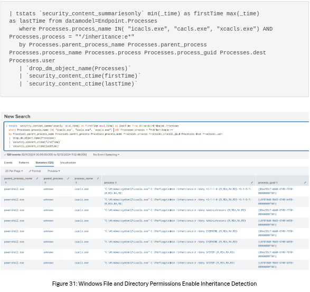Click inside the New Search query box
310x292 pixels.
156,136
